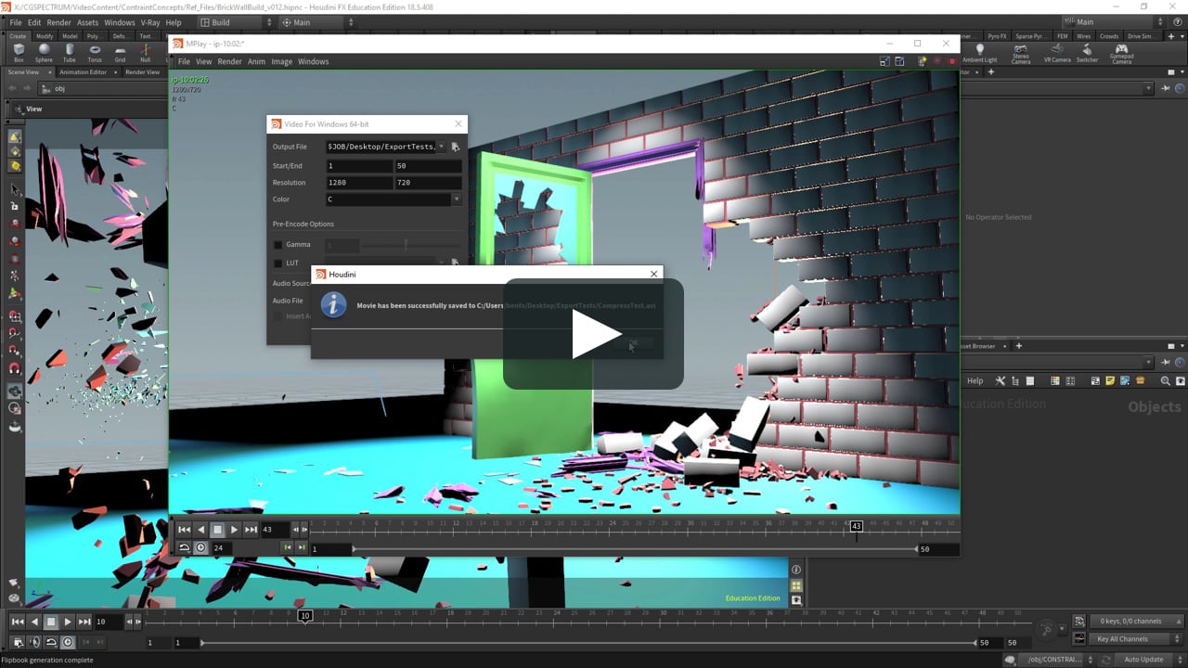Open the Render menu in Houdini menubar
This screenshot has width=1188, height=668.
[58, 22]
